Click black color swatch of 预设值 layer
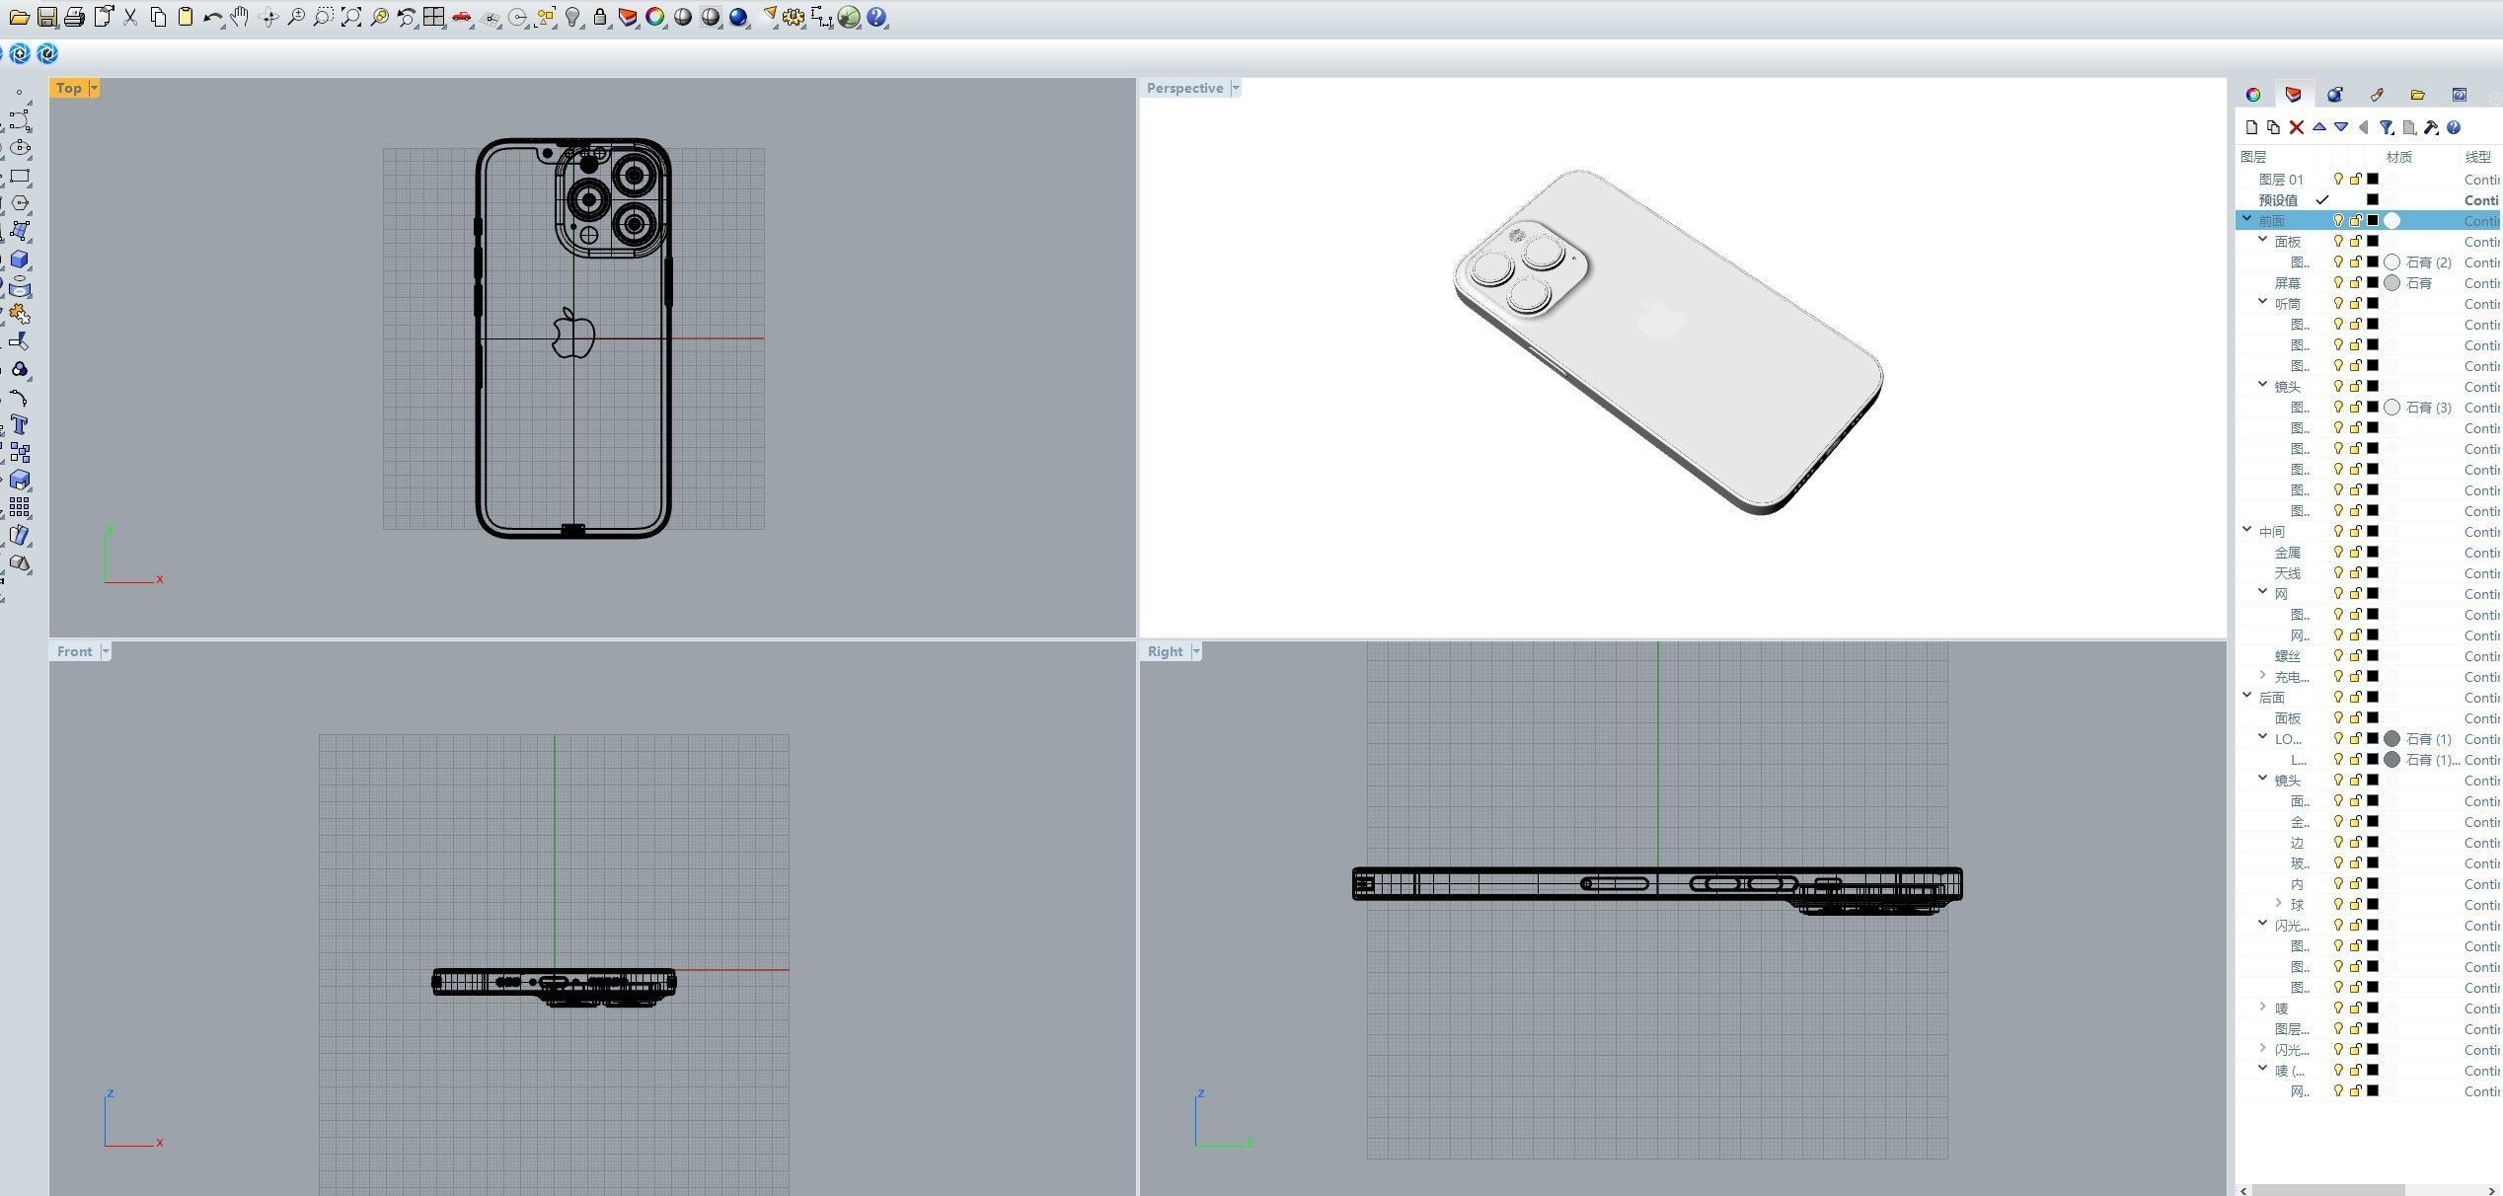 [x=2373, y=200]
